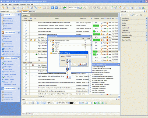Click Sort Categories in navigation bar
Viewport: 148px width, 118px height.
8,77
